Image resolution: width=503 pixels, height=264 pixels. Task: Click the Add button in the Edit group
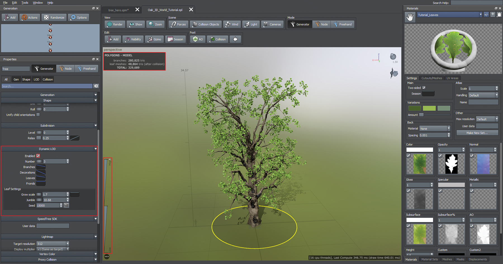113,39
